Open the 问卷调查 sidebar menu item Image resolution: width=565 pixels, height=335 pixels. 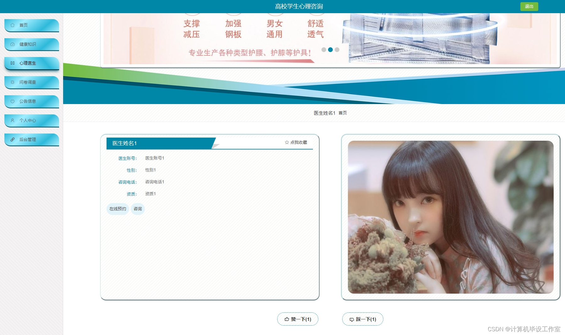(32, 82)
